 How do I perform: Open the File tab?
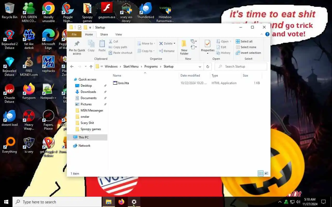(x=74, y=34)
